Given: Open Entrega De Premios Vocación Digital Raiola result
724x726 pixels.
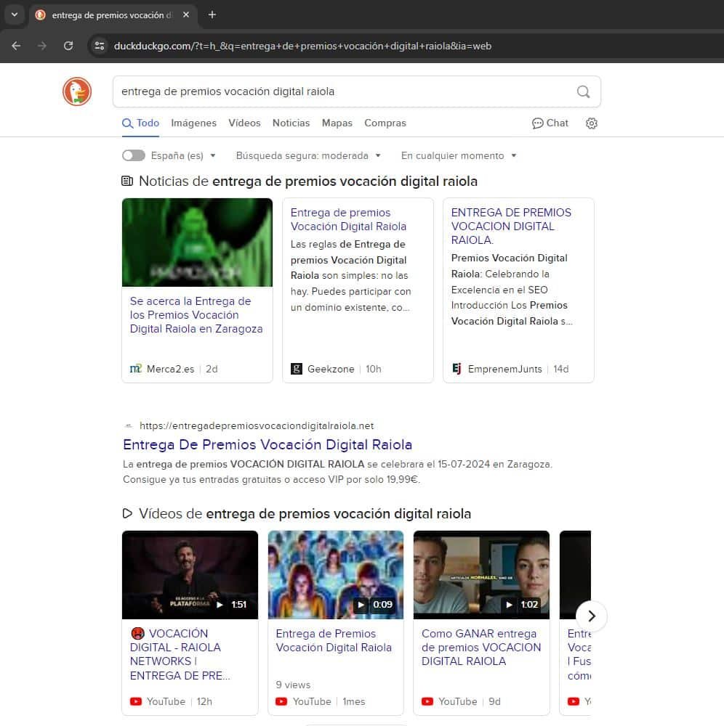Looking at the screenshot, I should point(268,444).
